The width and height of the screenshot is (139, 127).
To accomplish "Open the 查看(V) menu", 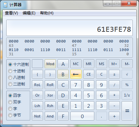I will pyautogui.click(x=12, y=13).
